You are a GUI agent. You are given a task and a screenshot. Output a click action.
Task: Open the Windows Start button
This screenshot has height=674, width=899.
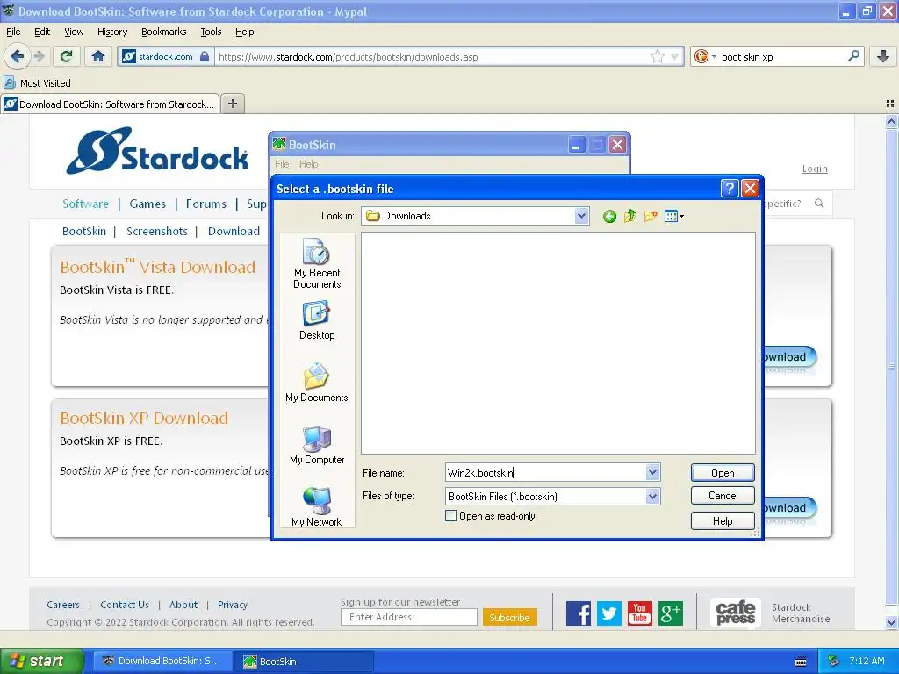42,661
